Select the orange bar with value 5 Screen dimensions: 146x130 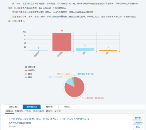[108, 50]
